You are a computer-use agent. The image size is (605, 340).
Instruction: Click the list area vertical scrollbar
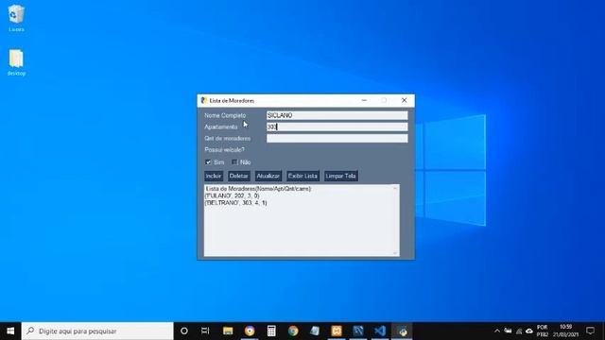coord(395,220)
